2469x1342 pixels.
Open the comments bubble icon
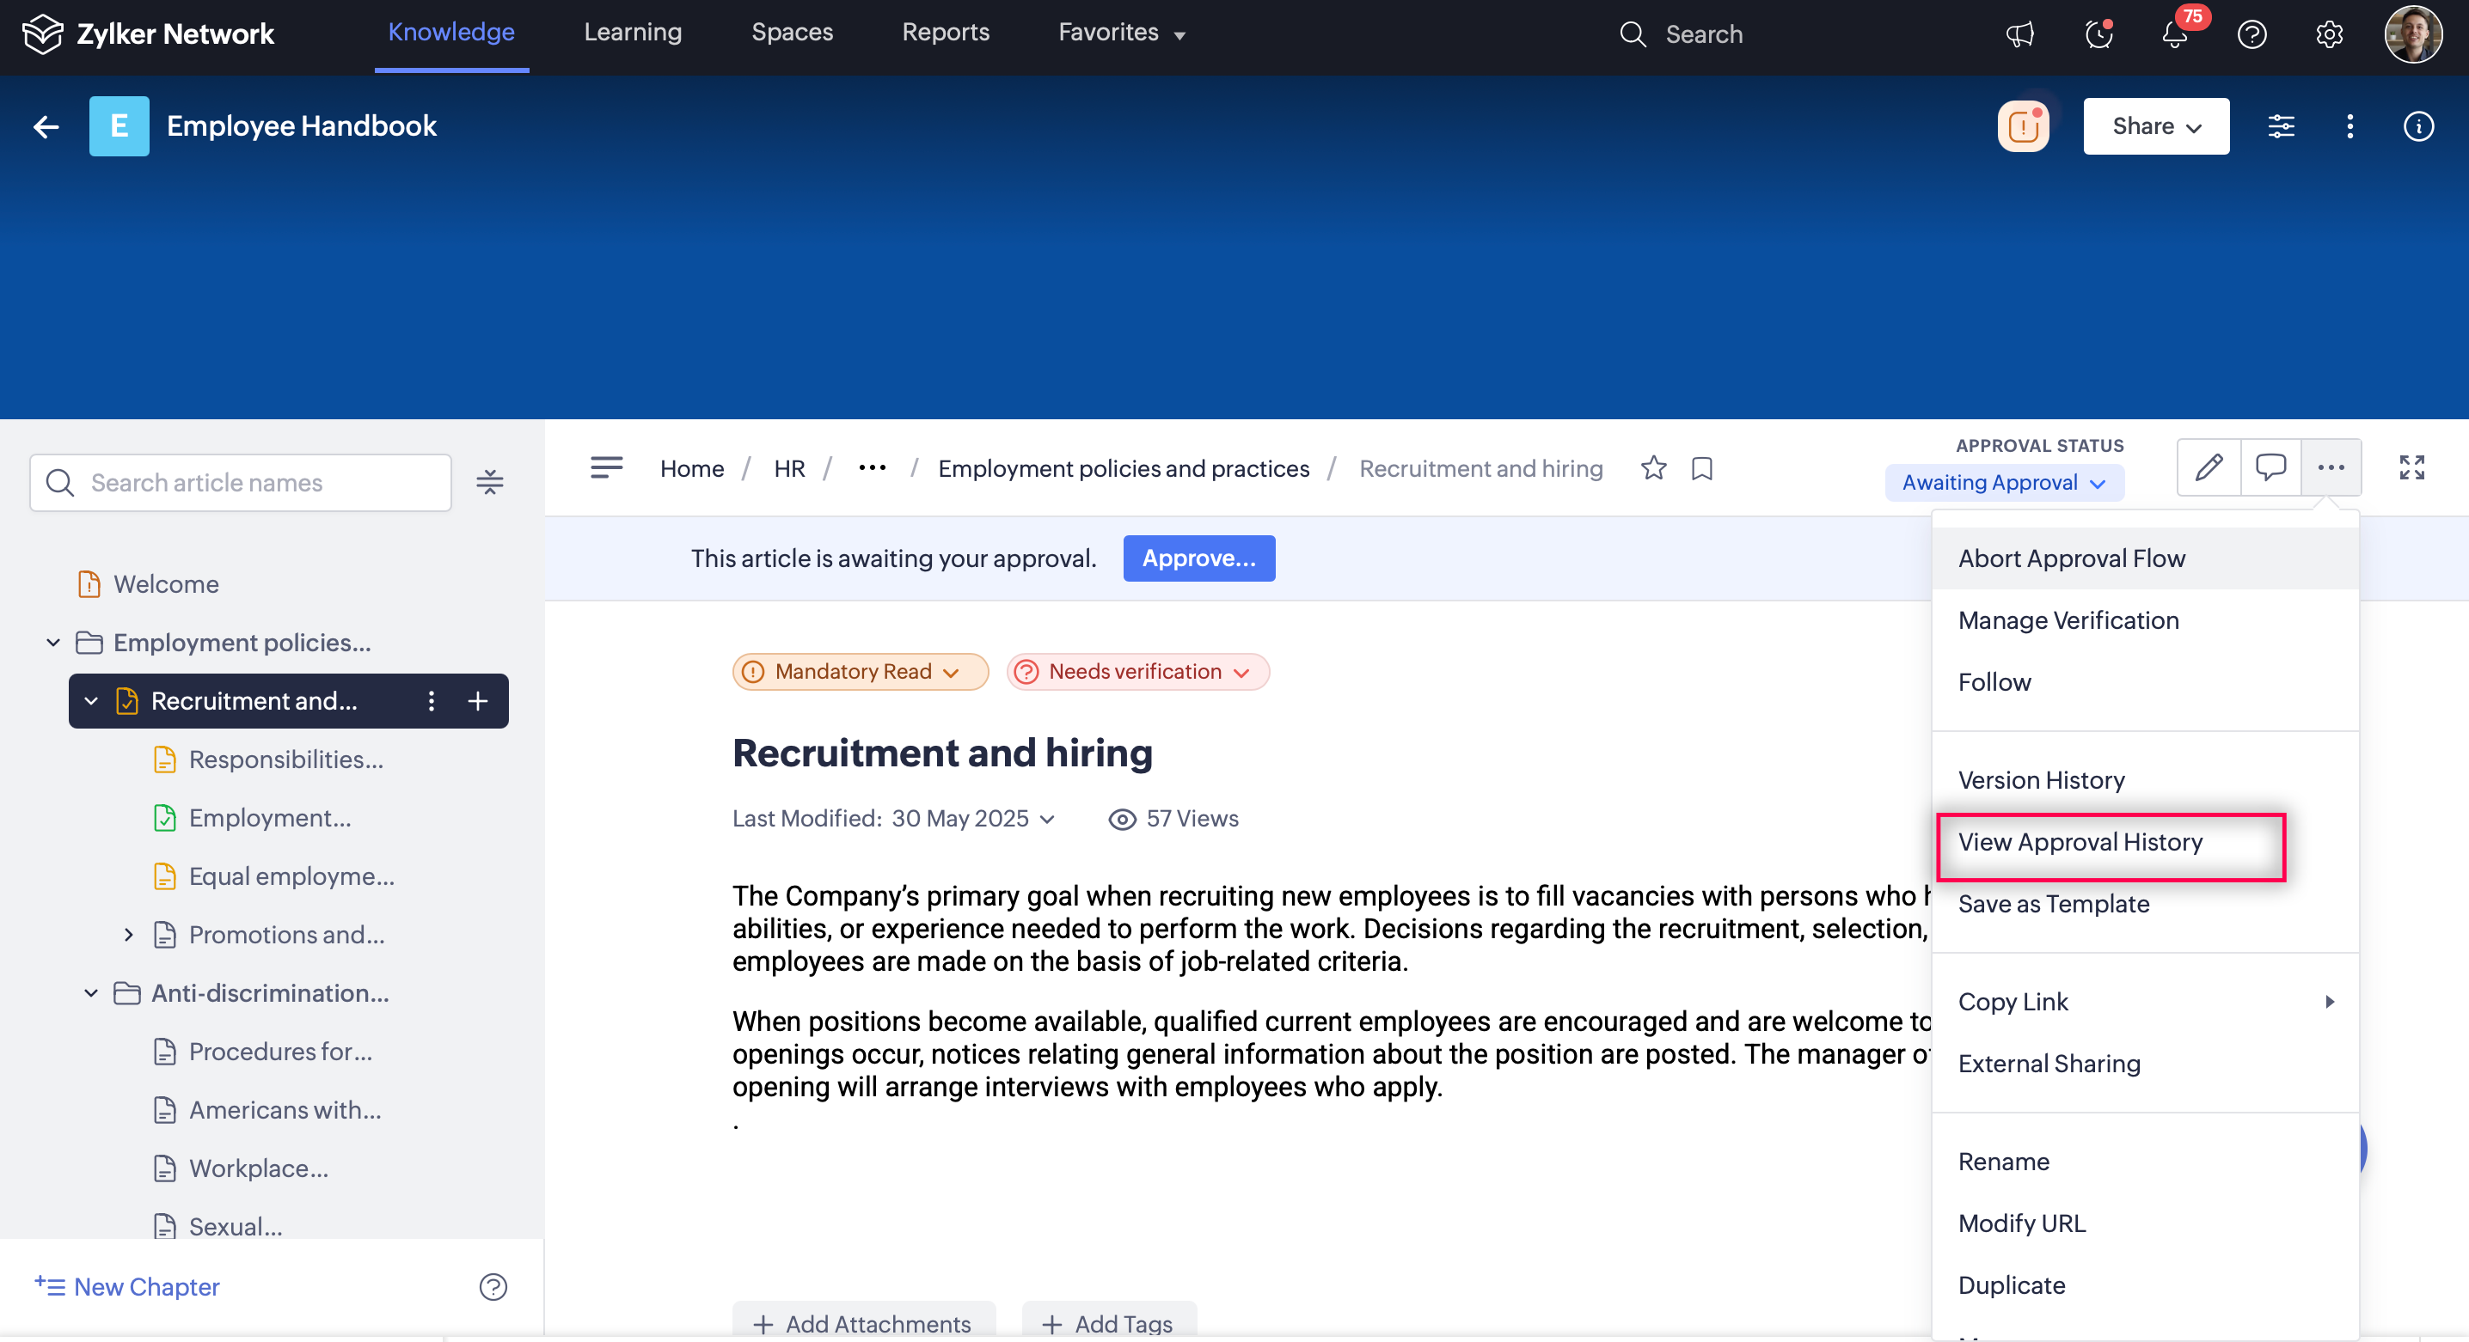(2270, 467)
